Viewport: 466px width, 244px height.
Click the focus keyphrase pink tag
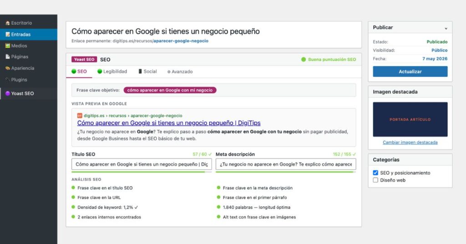[x=170, y=90]
